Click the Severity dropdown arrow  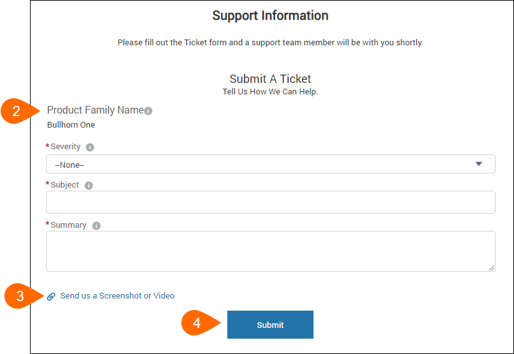click(479, 164)
